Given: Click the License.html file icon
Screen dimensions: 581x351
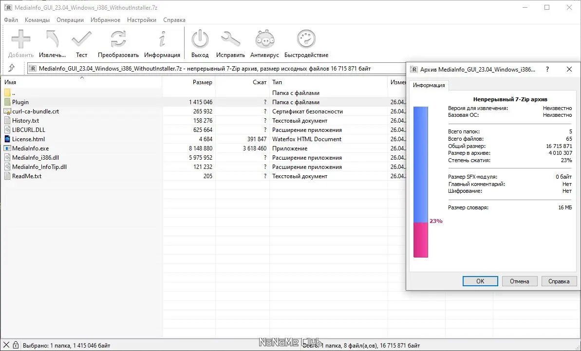Looking at the screenshot, I should 7,139.
